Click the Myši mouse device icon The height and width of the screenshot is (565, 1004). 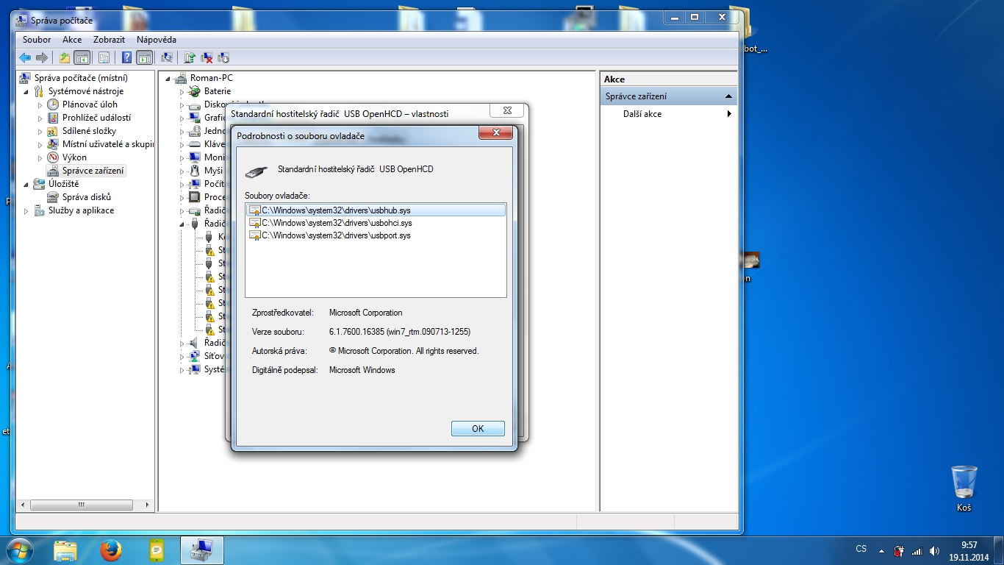click(x=195, y=171)
